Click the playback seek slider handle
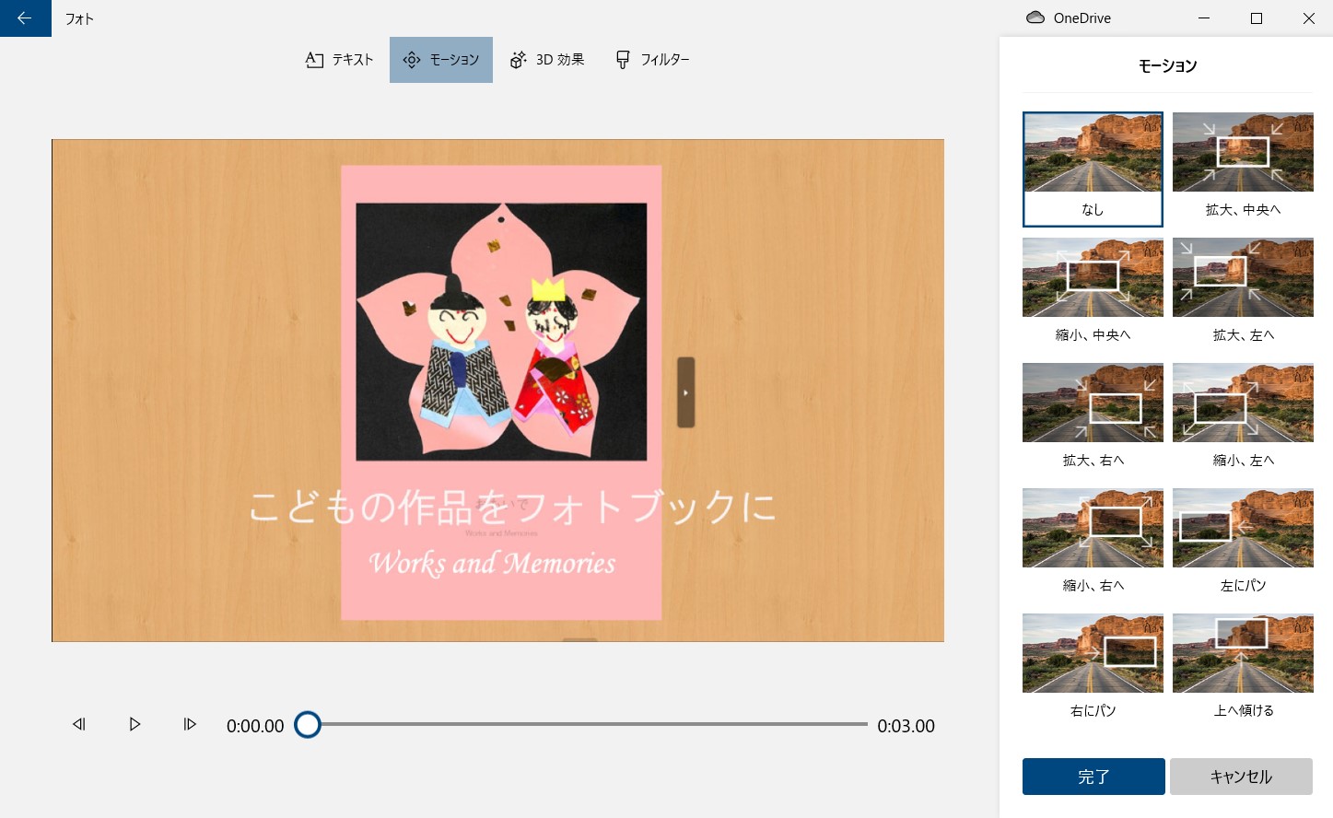 pos(308,725)
